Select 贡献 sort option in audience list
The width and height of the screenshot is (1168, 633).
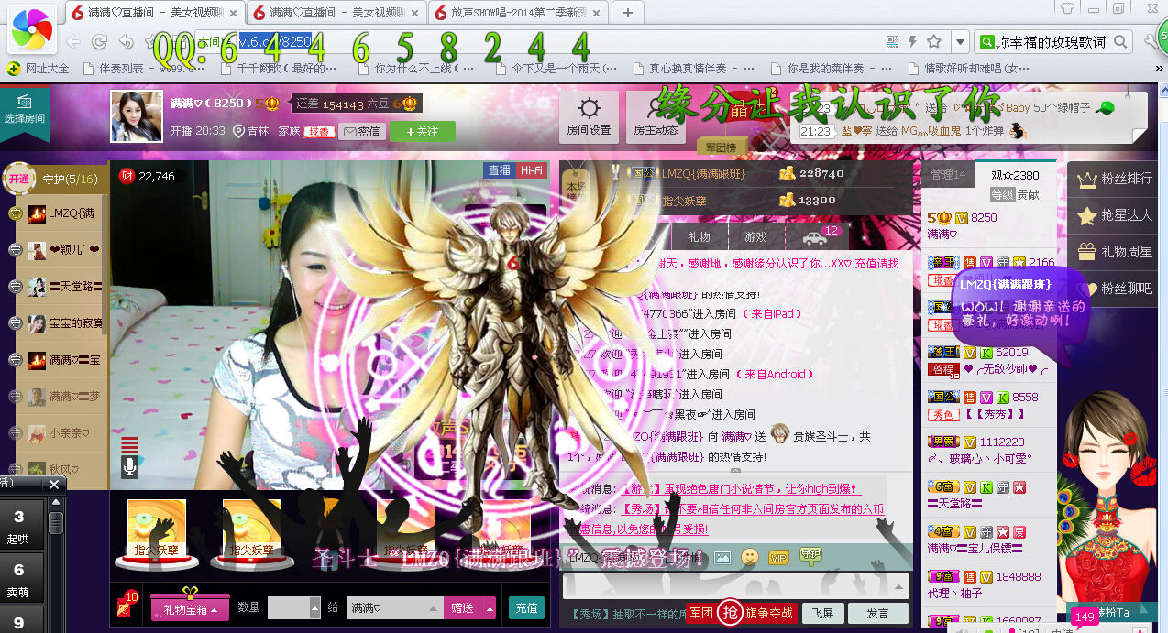coord(1029,195)
